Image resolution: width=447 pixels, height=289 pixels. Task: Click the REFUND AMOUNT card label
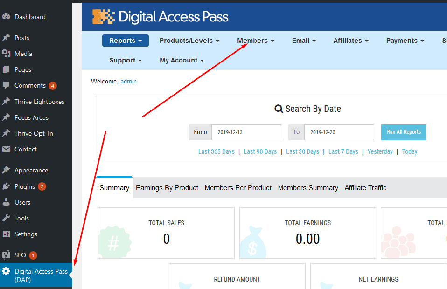237,279
